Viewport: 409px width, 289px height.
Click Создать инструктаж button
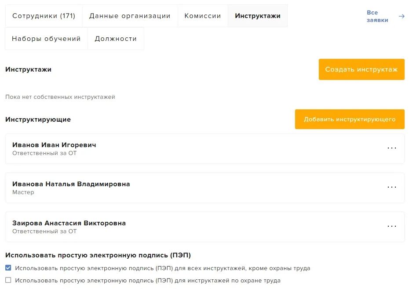point(362,69)
